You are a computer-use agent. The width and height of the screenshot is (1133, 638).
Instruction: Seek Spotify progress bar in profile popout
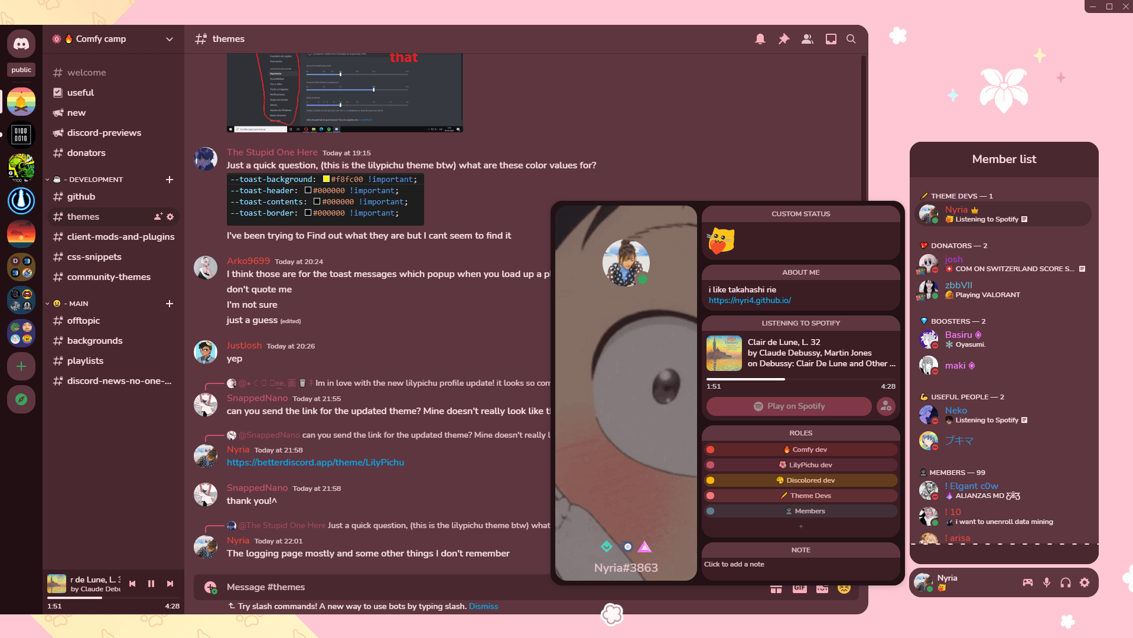(x=801, y=379)
